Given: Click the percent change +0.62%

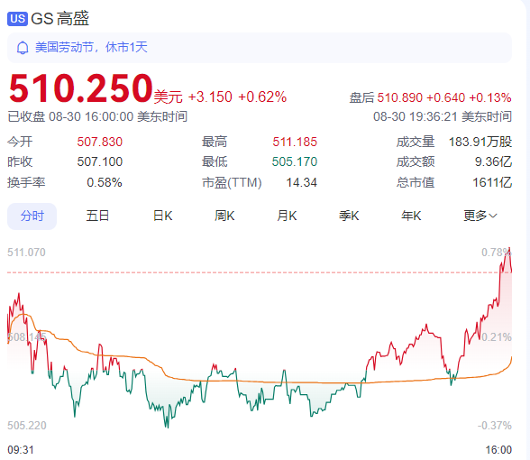Looking at the screenshot, I should point(262,97).
